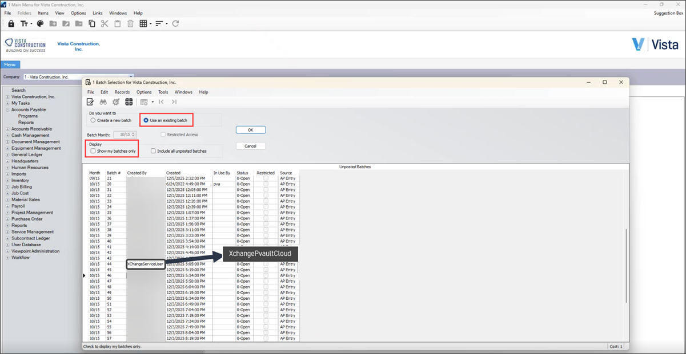Toggle the Restricted Access checkbox

[x=163, y=135]
